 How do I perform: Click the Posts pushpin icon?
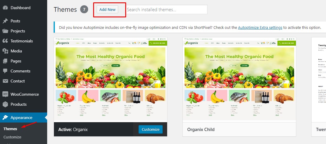coord(5,21)
